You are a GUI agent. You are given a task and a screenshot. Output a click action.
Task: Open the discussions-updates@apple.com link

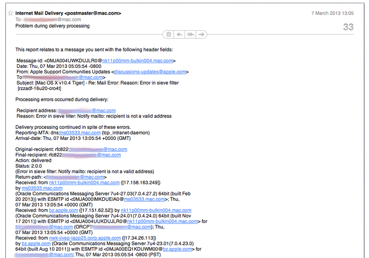tap(150, 72)
